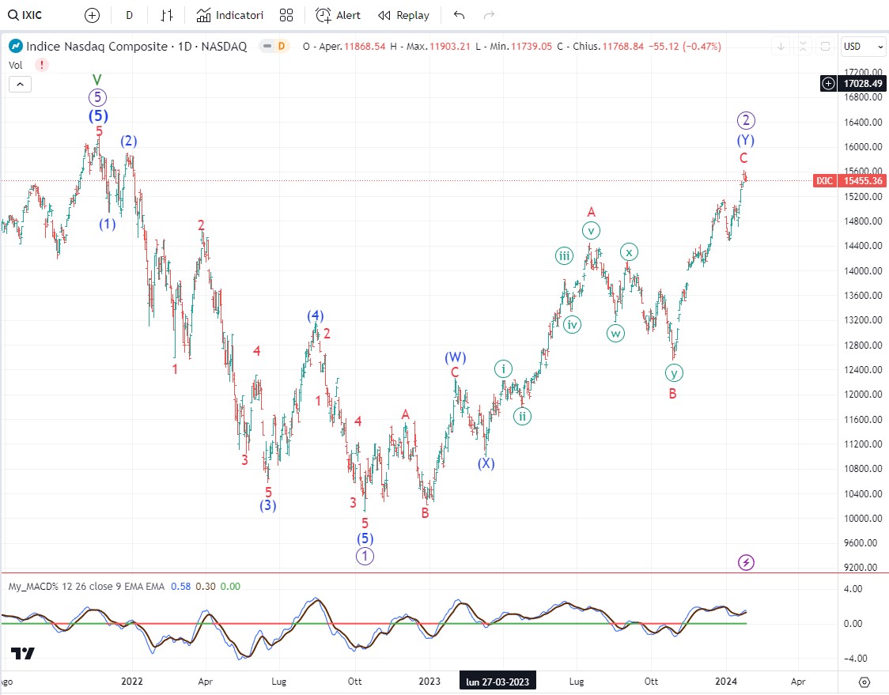This screenshot has width=889, height=695.
Task: Click the 2024 time axis label
Action: (x=726, y=682)
